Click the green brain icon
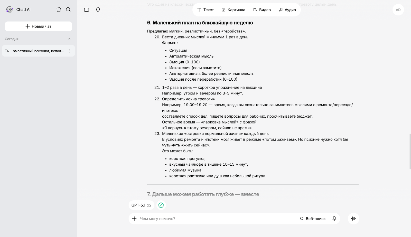This screenshot has width=411, height=237. click(x=161, y=205)
